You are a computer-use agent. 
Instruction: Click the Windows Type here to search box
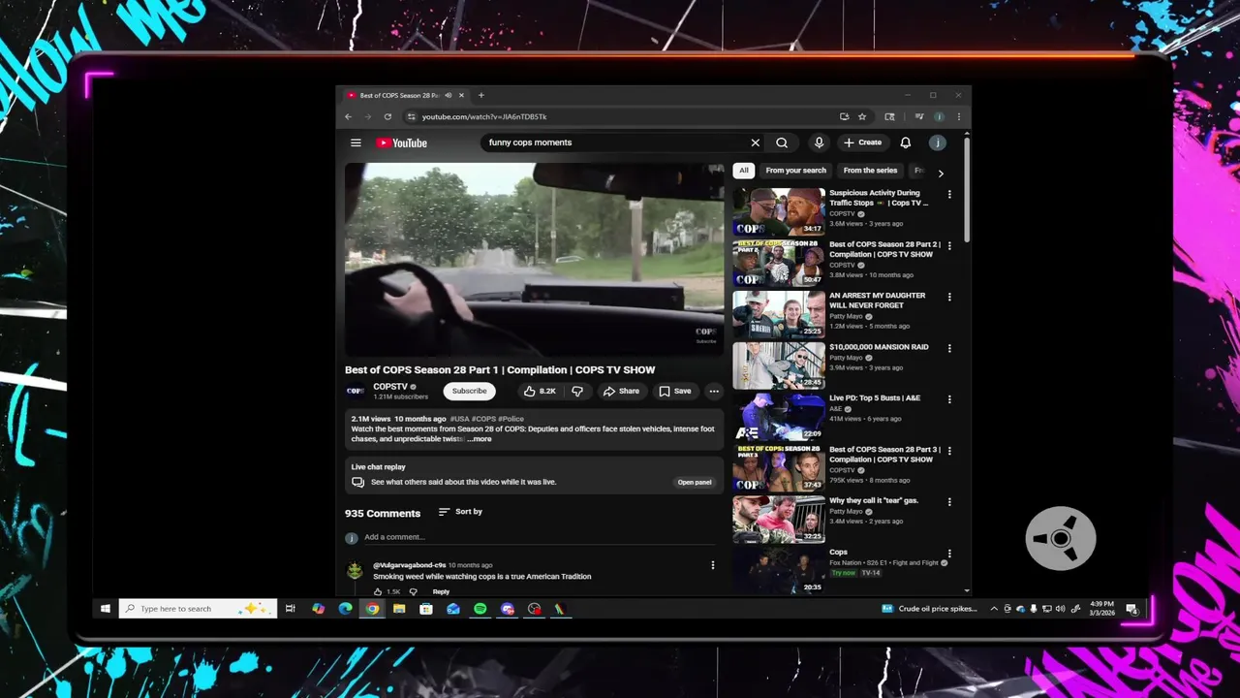[x=198, y=609]
